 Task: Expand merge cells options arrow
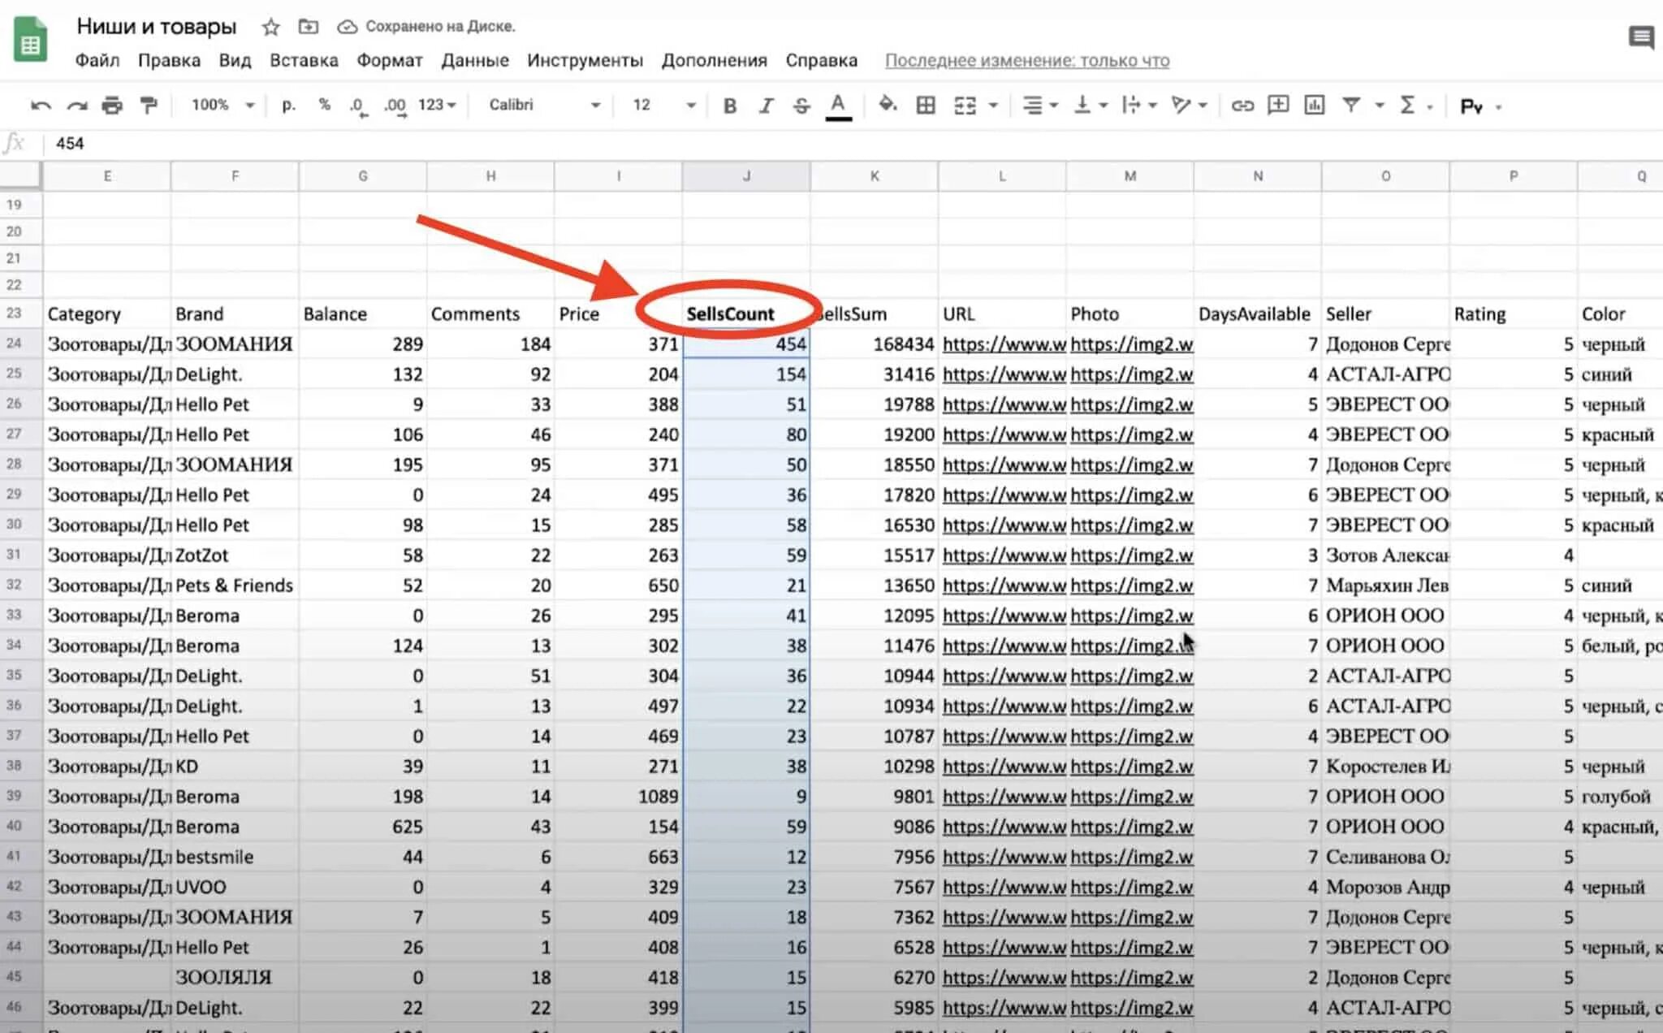[x=992, y=106]
